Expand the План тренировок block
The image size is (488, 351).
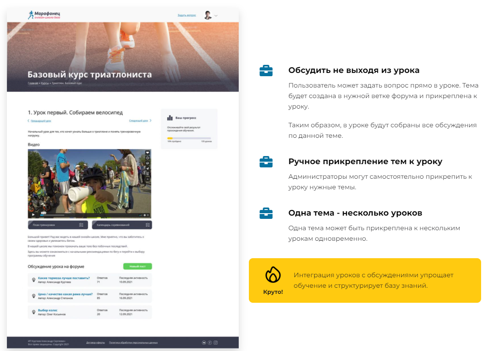coord(59,225)
